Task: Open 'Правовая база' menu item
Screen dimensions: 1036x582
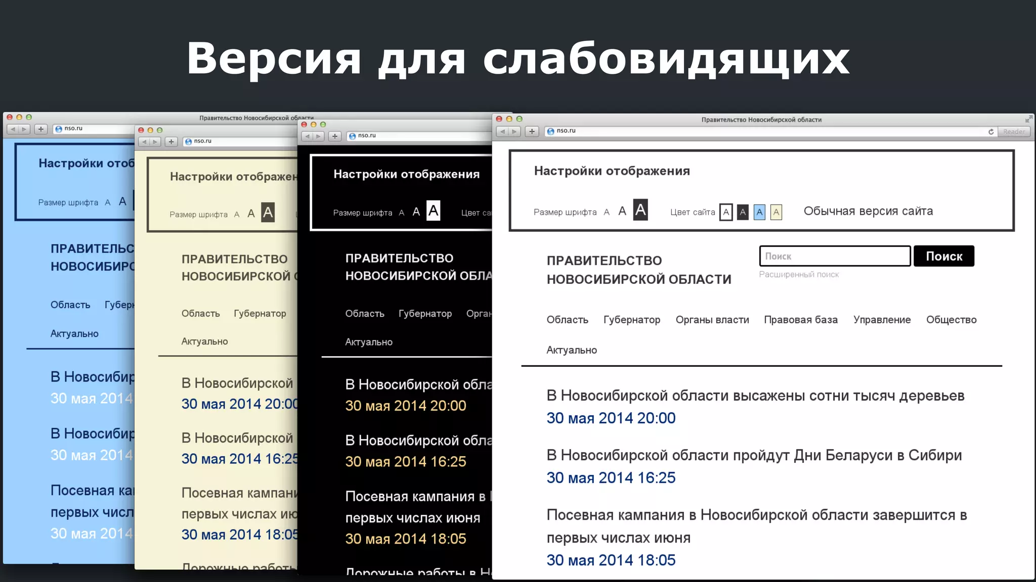Action: coord(801,320)
